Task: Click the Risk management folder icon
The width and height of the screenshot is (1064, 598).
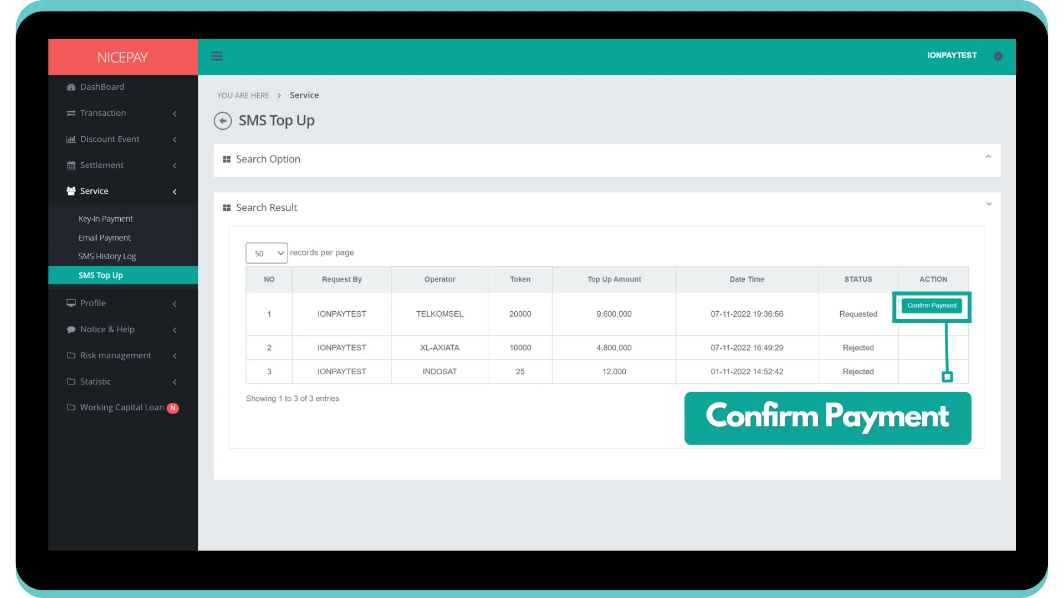Action: pyautogui.click(x=71, y=355)
